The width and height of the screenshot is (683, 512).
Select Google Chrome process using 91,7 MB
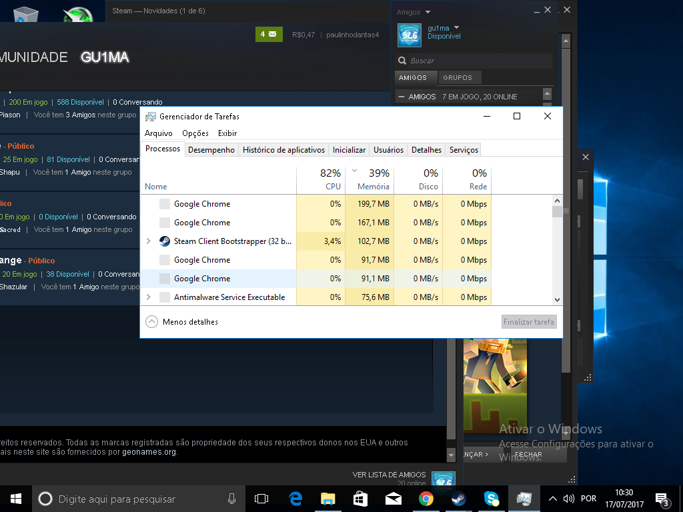316,260
